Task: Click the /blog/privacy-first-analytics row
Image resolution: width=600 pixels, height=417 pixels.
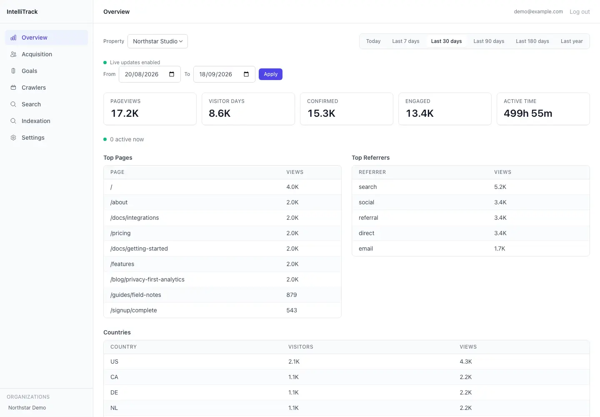Action: click(x=222, y=279)
